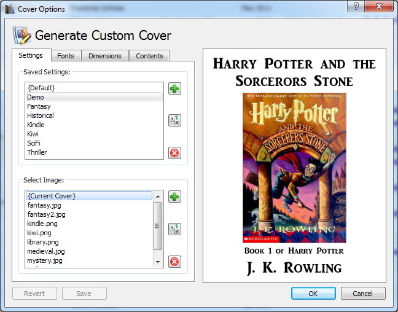Select the Kiwi saved setting
This screenshot has width=398, height=312.
94,134
